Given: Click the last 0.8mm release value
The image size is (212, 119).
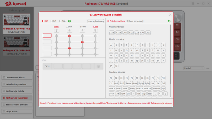Looking at the screenshot, I should pos(96,27).
